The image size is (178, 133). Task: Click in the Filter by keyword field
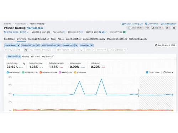[x=14, y=50]
